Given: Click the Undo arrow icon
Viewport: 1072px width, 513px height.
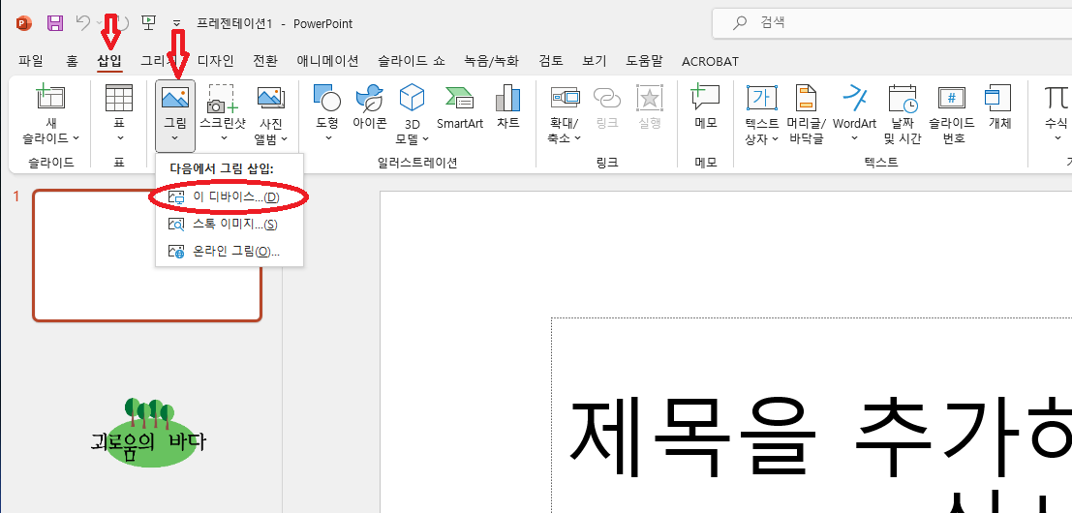Looking at the screenshot, I should coord(82,23).
